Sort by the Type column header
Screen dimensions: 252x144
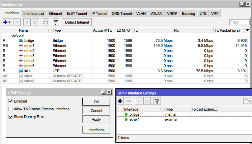point(72,30)
